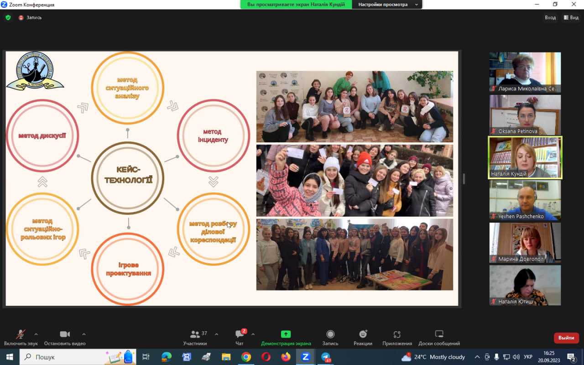Select Наталія Ютиш video thumbnail

[x=525, y=285]
